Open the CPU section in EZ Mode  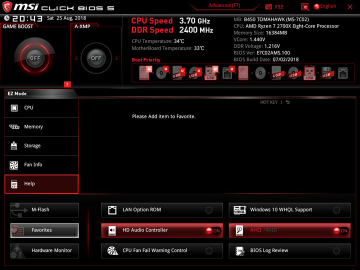coord(41,108)
